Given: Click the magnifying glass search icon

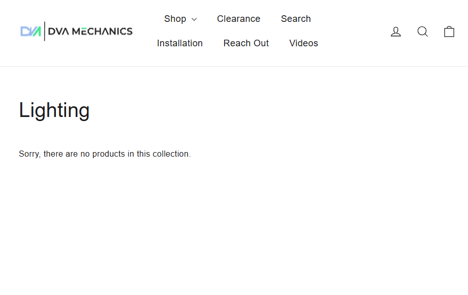Looking at the screenshot, I should (423, 32).
